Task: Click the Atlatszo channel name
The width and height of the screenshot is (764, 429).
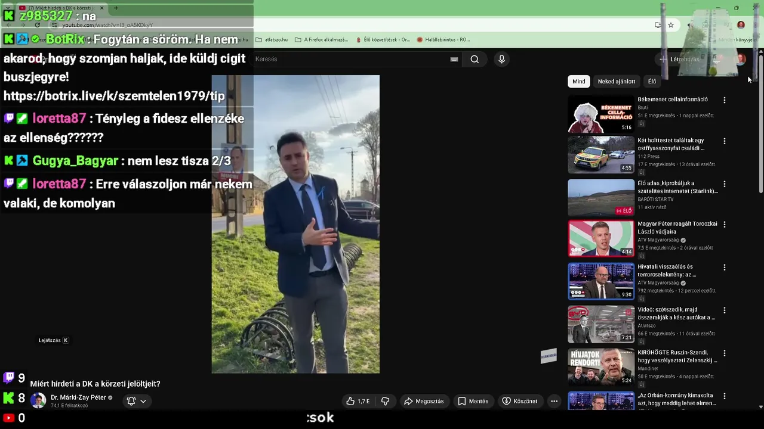Action: [648, 326]
